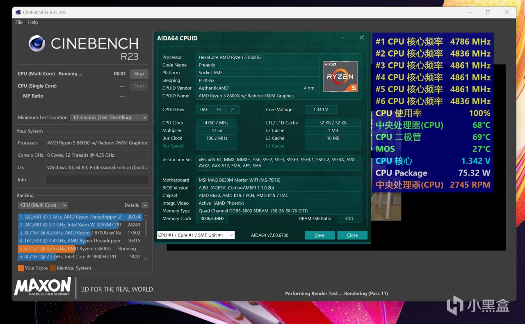Select the Intel Xeon W-3265M ranking row

[80, 225]
